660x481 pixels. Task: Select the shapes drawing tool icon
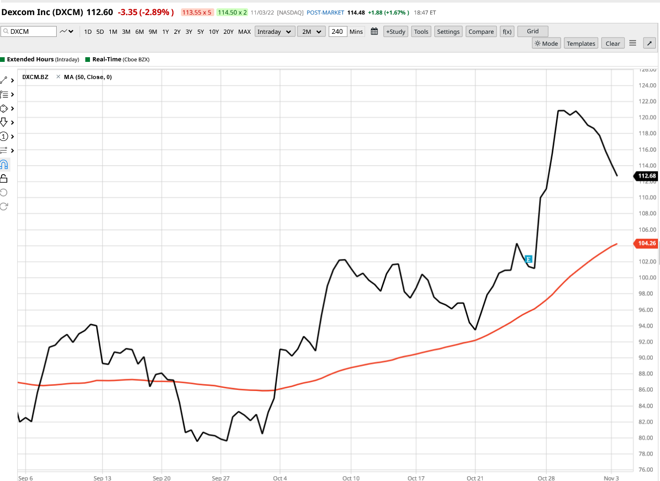click(4, 108)
